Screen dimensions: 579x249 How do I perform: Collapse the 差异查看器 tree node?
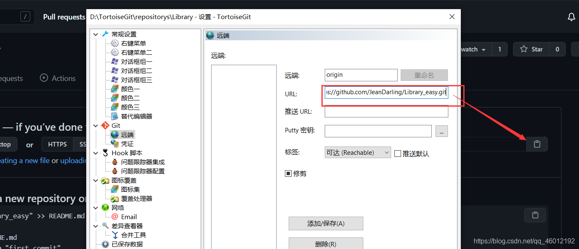tap(96, 226)
